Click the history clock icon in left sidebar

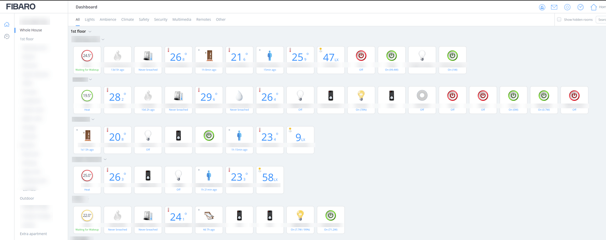[7, 37]
